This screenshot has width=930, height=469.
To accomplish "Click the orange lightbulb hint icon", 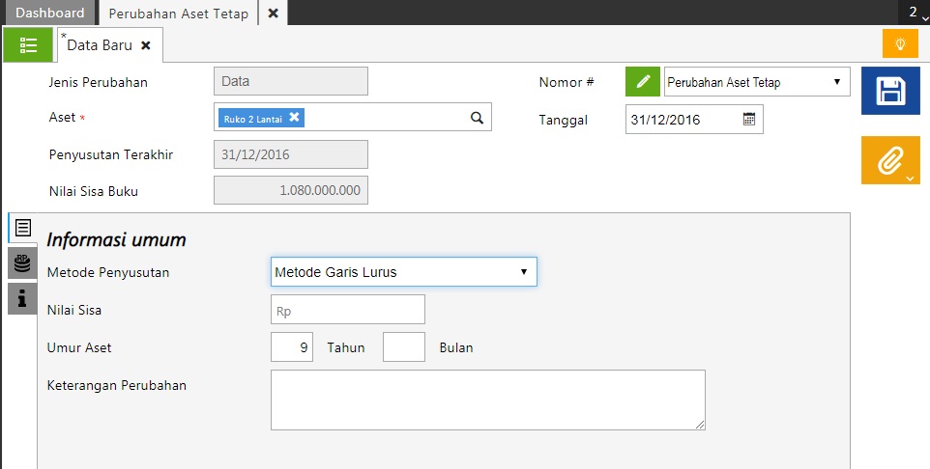I will tap(899, 44).
